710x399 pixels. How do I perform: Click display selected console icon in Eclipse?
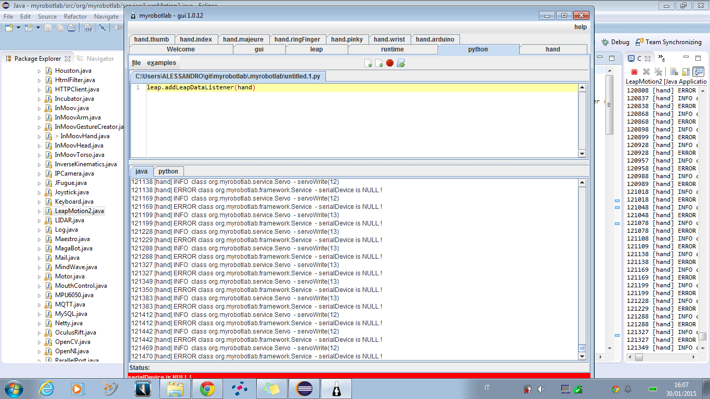pyautogui.click(x=698, y=72)
